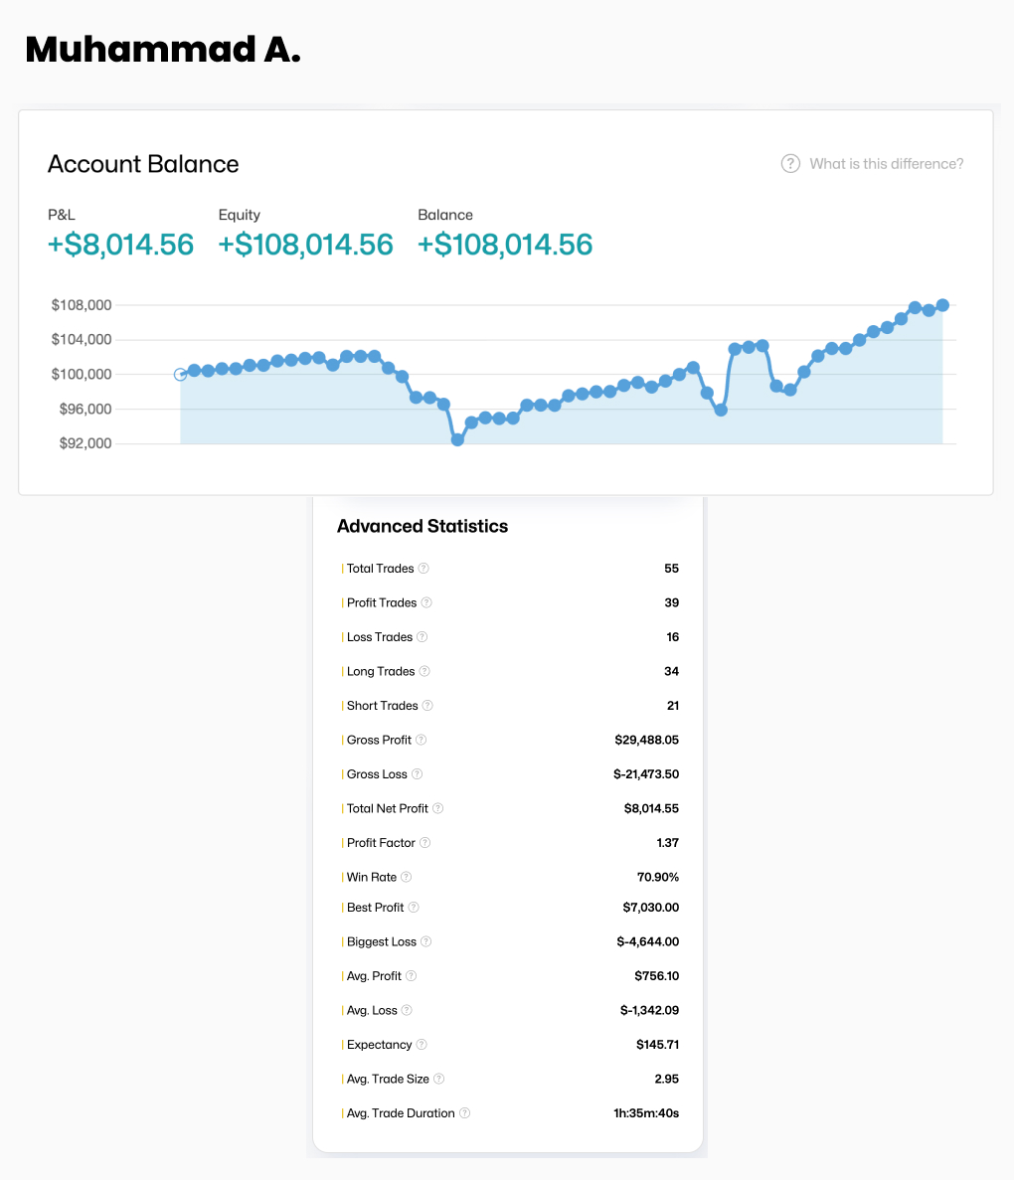
Task: Click the help icon next to Avg. Trade Duration
Action: (x=464, y=1113)
